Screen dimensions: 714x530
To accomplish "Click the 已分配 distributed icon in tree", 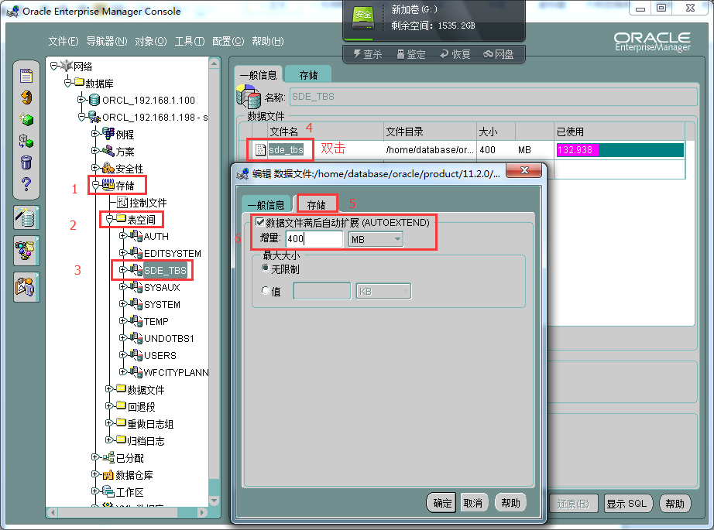I will tap(108, 458).
